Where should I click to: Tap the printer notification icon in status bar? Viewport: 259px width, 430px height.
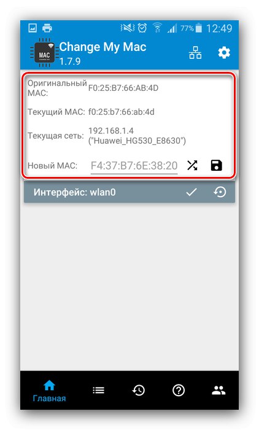pos(47,28)
